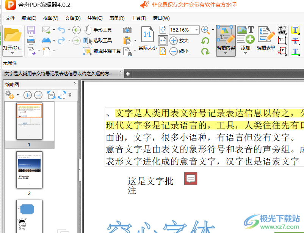This screenshot has width=304, height=233.
Task: Rotate view clockwise green arrow
Action: pyautogui.click(x=205, y=51)
